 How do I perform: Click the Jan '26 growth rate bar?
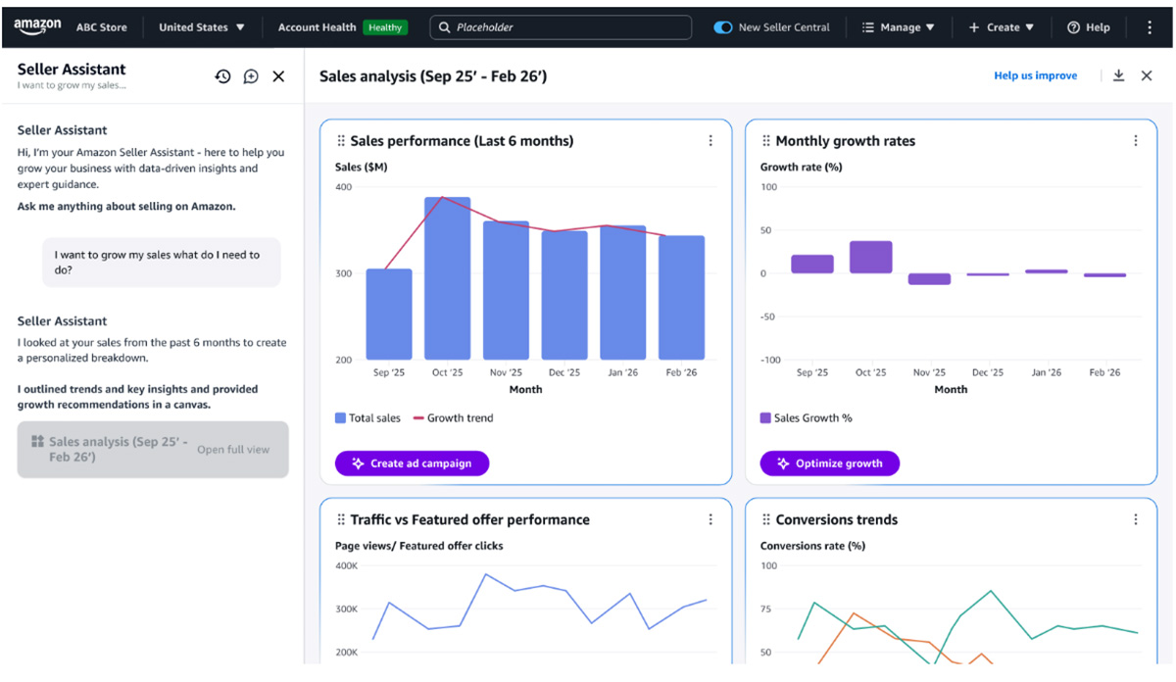pos(1047,271)
